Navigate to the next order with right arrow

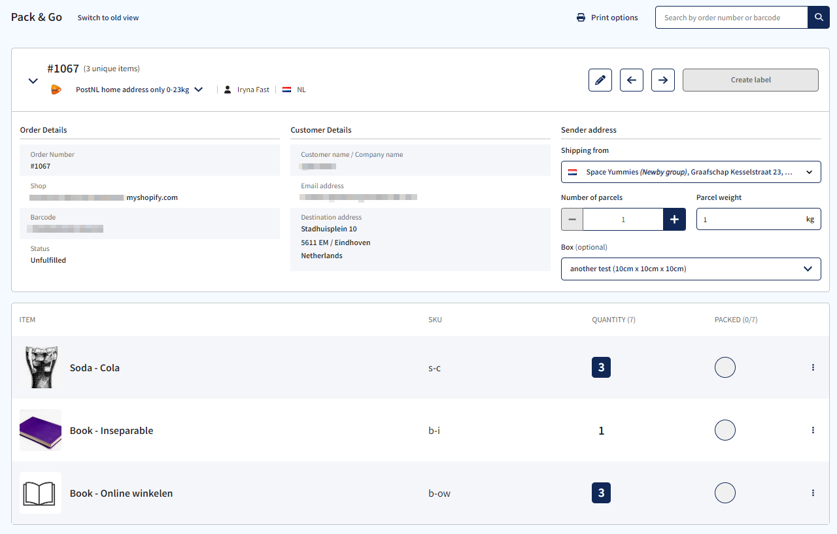click(x=662, y=80)
